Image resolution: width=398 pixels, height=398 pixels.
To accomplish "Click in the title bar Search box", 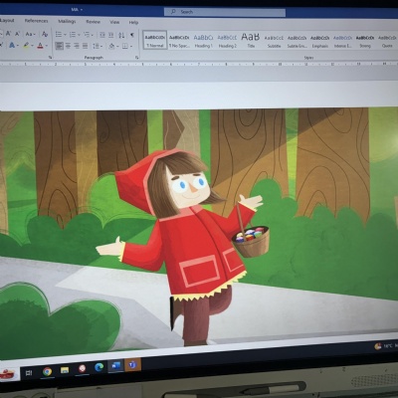I will tap(225, 12).
